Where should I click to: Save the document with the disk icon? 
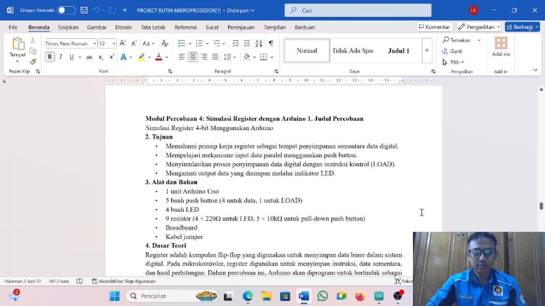(x=84, y=10)
